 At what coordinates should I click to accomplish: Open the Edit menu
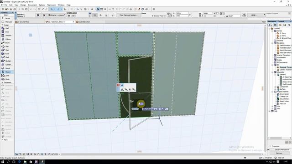click(x=11, y=5)
